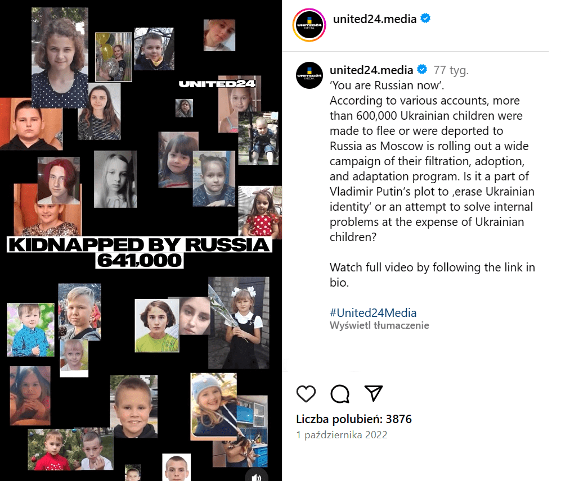The image size is (561, 481).
Task: Open the united24.media profile from the header username
Action: (x=375, y=19)
